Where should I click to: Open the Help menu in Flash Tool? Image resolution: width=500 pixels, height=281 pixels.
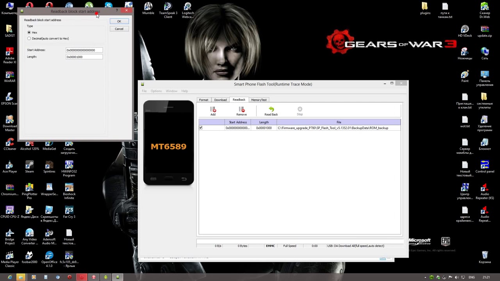185,91
